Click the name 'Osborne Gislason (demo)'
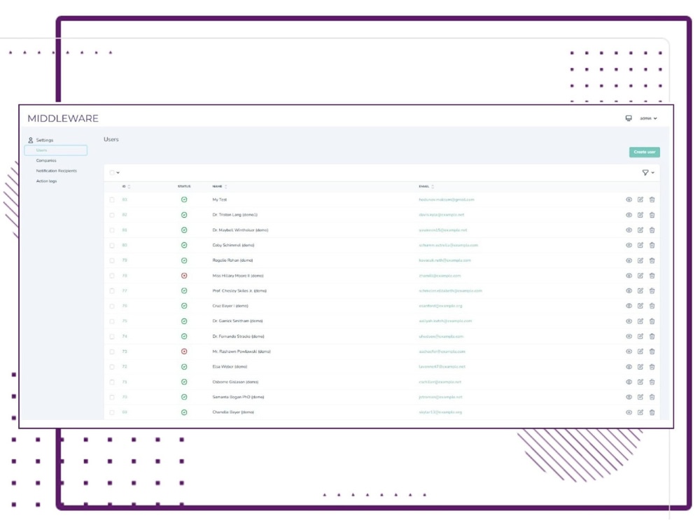The image size is (700, 525). pyautogui.click(x=235, y=381)
